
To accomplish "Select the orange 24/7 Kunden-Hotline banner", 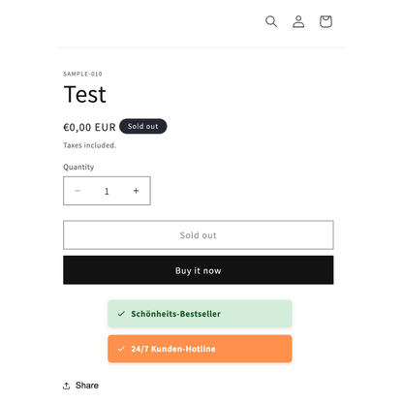I will point(200,349).
